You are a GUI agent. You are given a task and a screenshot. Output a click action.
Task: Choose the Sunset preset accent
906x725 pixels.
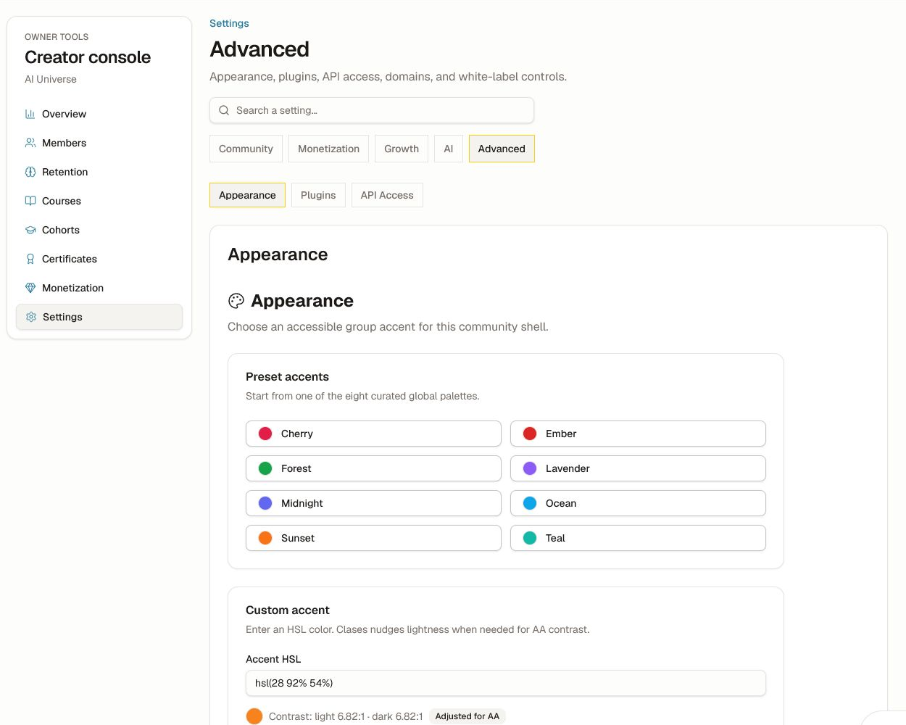373,538
